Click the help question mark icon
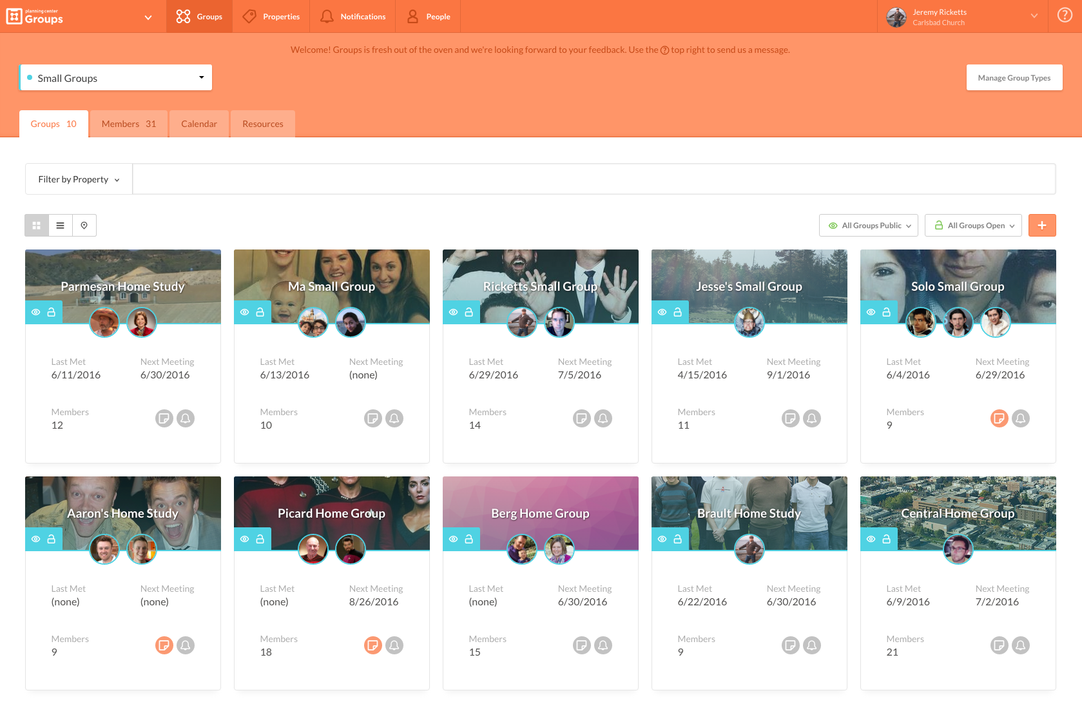1082x713 pixels. click(1065, 14)
